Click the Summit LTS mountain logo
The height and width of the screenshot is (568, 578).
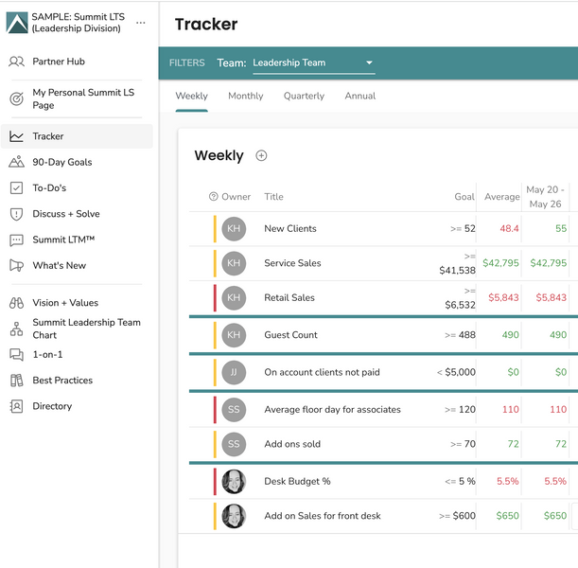click(17, 23)
